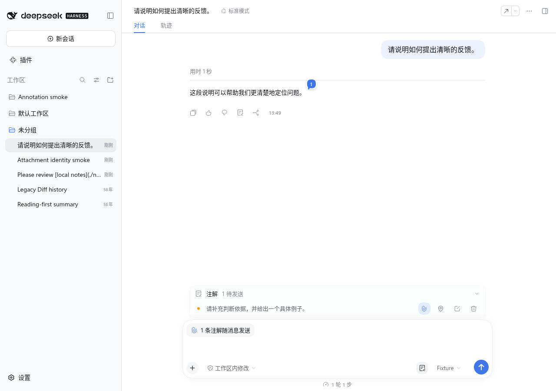Open the Legacy Diff history conversation
Screen dimensions: 556x391
61,189
